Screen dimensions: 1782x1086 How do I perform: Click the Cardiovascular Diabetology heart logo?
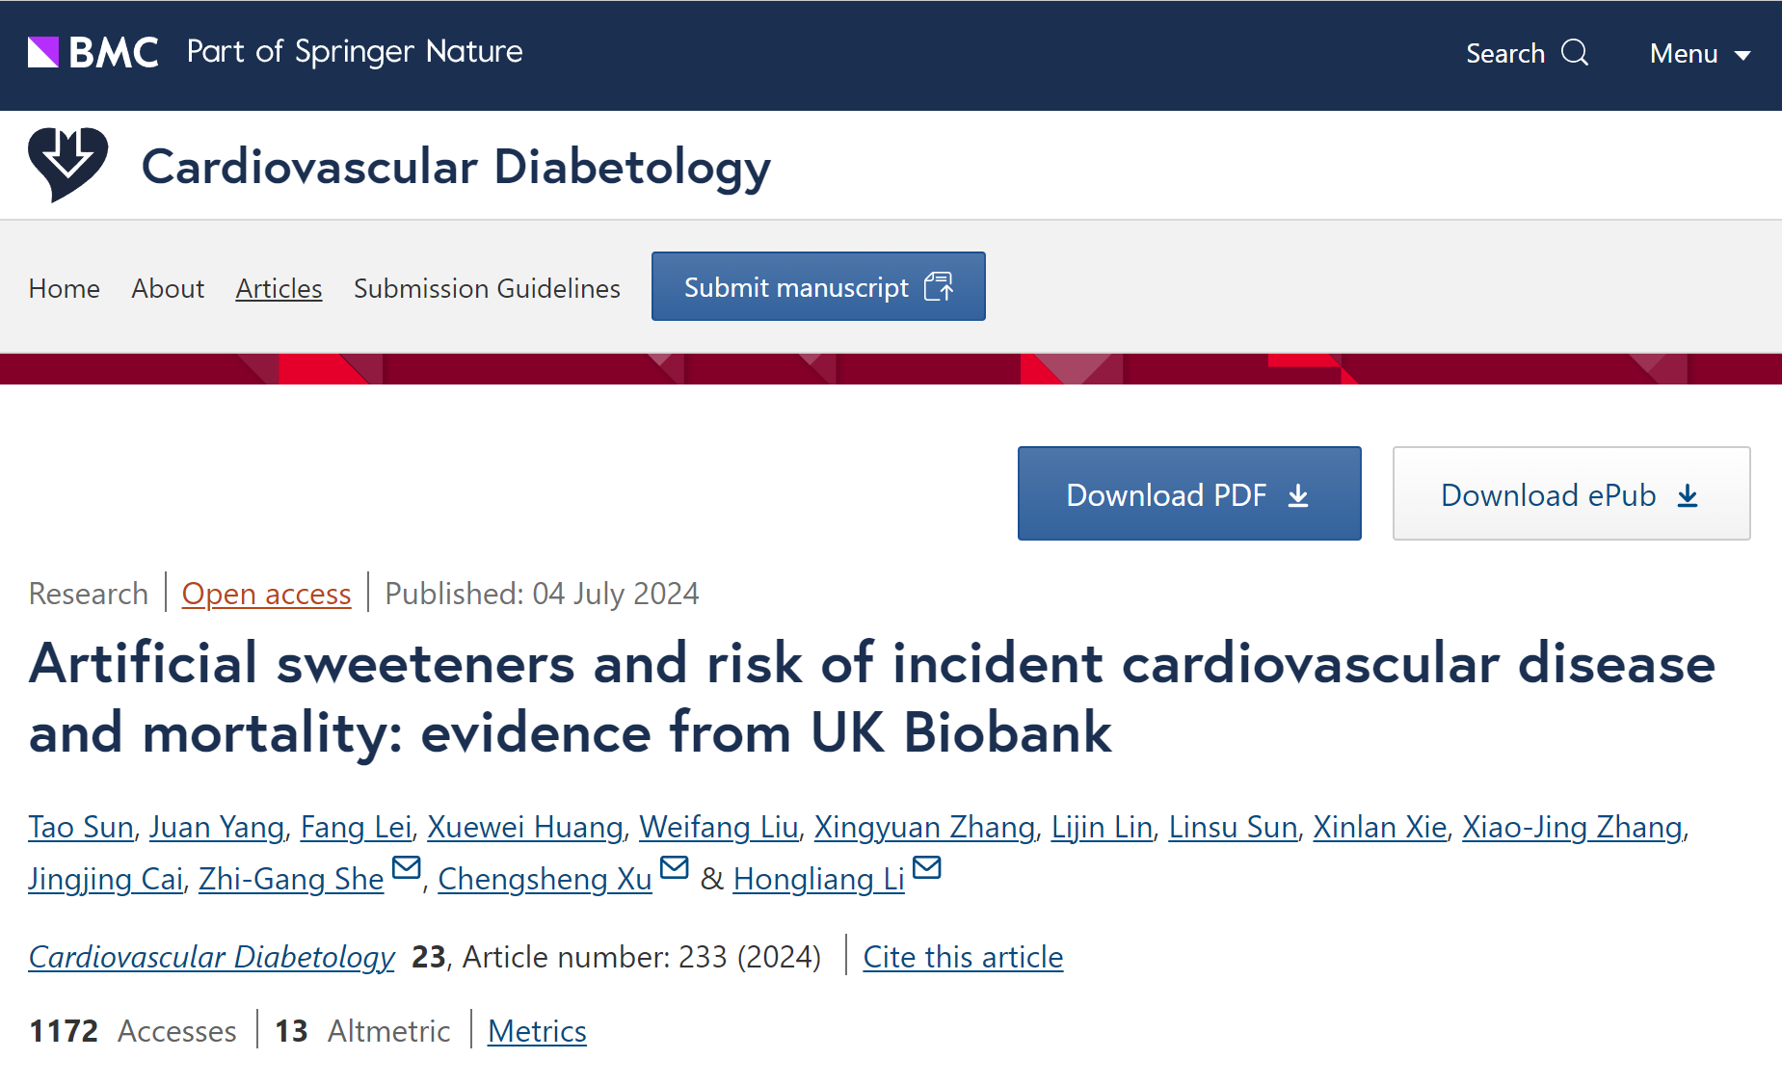[67, 165]
